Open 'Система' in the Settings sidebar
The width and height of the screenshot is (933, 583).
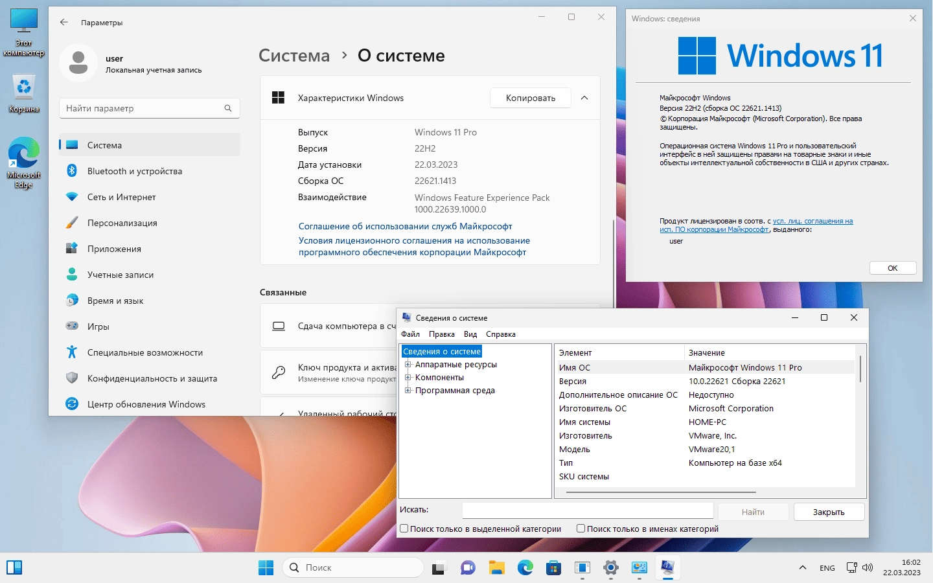(150, 145)
